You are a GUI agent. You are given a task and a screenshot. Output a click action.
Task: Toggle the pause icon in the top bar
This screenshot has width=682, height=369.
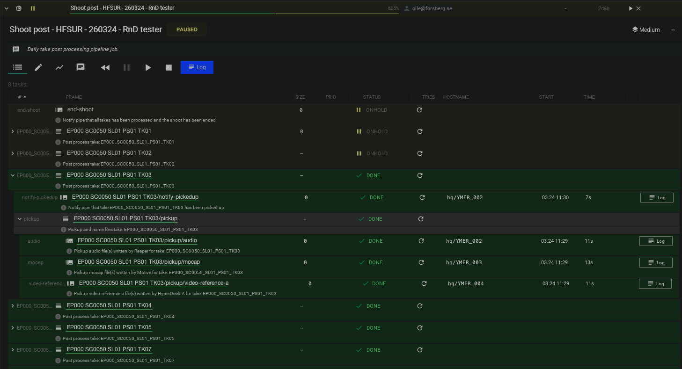tap(33, 8)
